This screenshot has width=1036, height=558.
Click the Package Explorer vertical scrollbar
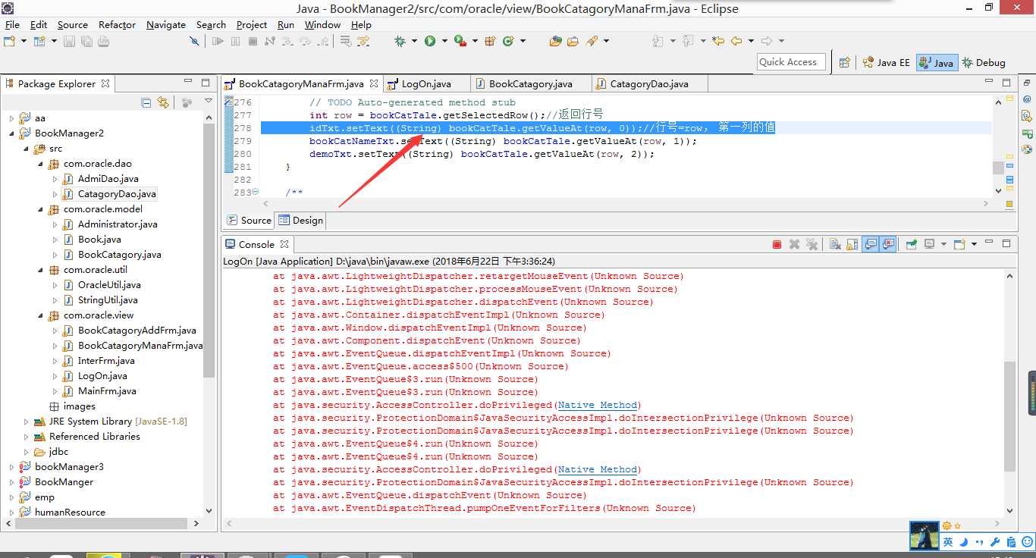[x=209, y=250]
